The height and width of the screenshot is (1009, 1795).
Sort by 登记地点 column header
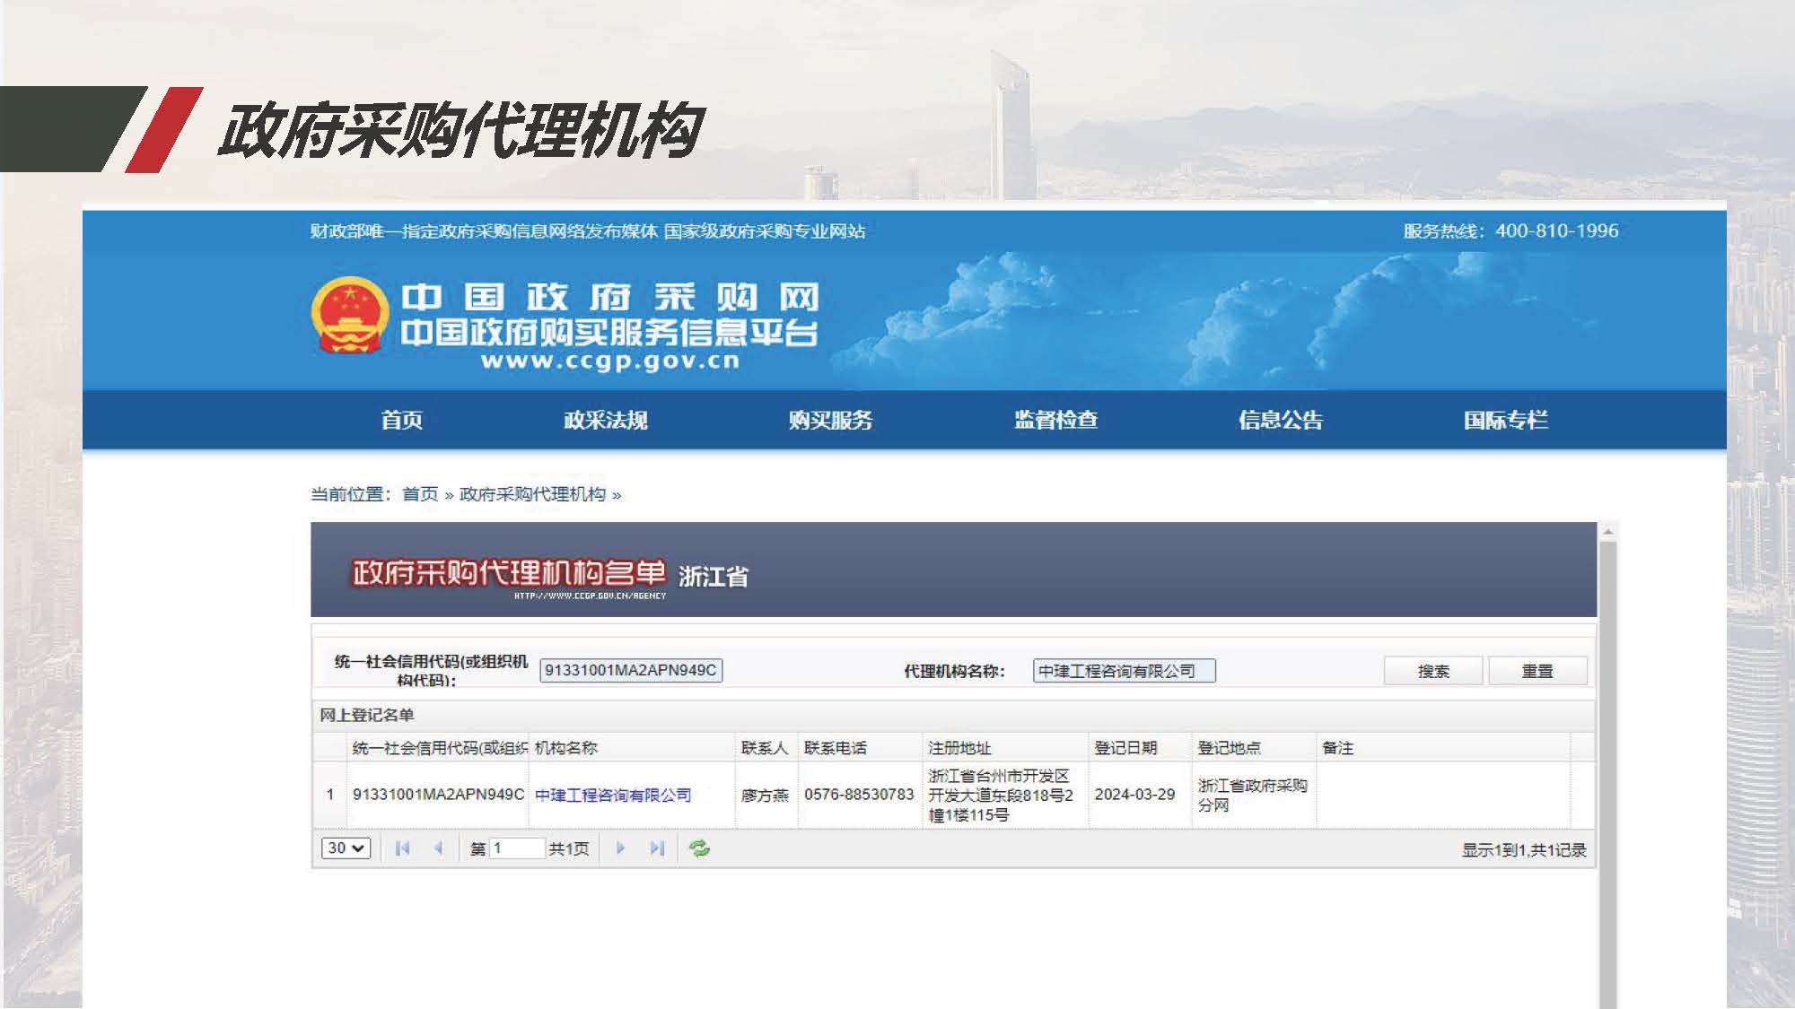click(1254, 748)
